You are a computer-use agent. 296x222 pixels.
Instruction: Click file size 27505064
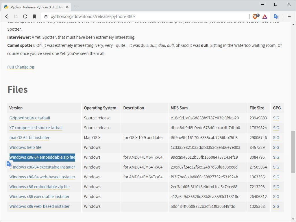(258, 167)
